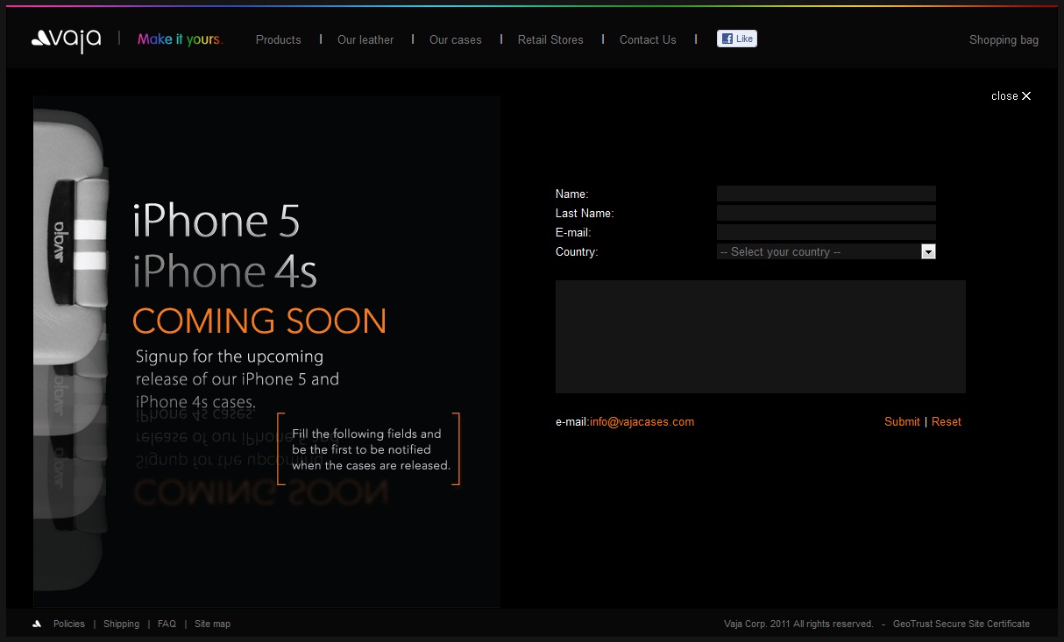Click the iPhone 5 coming soon banner
This screenshot has width=1064, height=642.
(x=266, y=351)
